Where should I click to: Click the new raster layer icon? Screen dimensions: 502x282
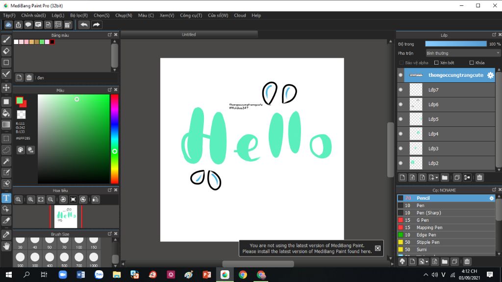[402, 177]
